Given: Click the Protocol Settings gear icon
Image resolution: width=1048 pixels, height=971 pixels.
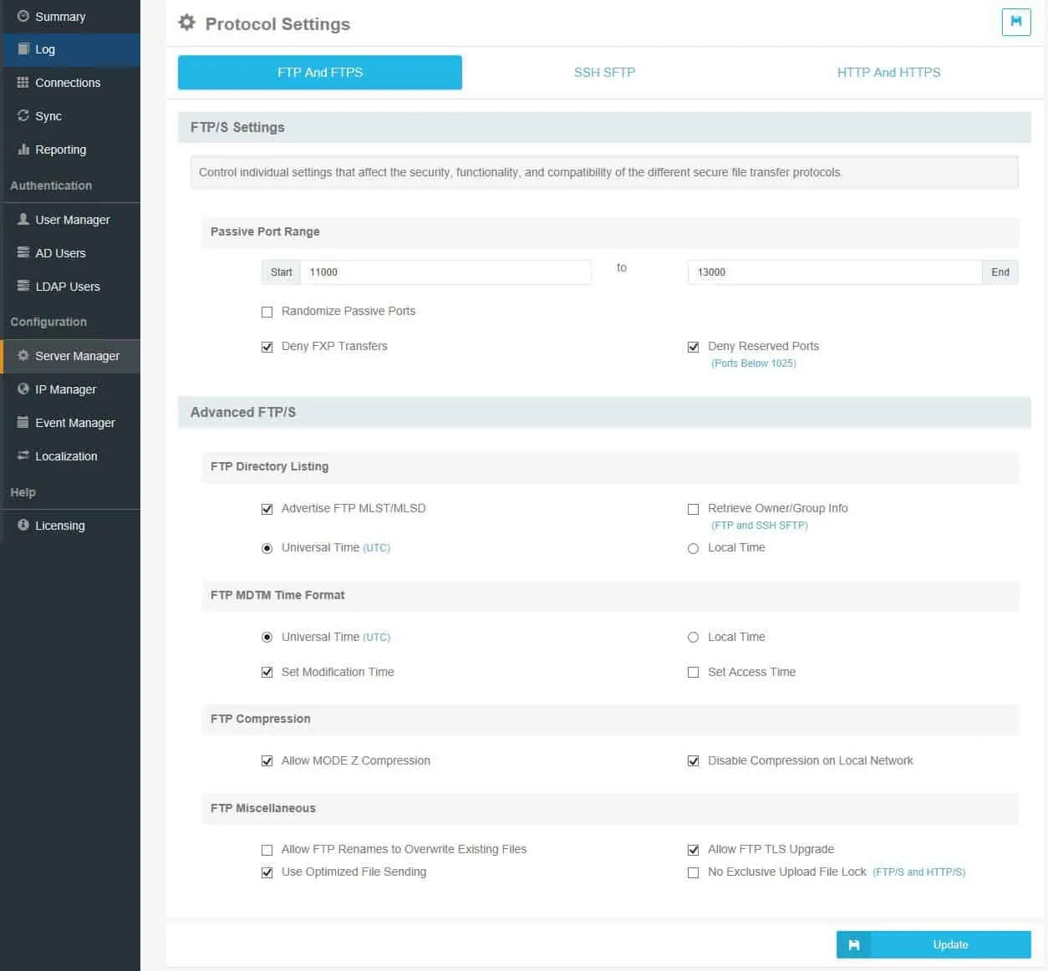Looking at the screenshot, I should [187, 23].
